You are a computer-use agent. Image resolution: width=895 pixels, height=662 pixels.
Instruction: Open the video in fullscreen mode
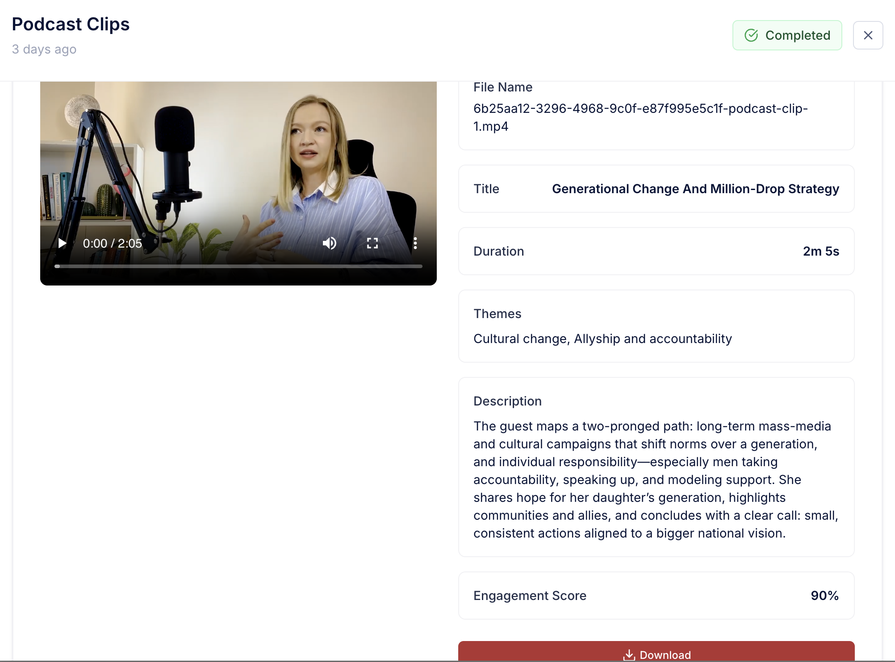372,243
